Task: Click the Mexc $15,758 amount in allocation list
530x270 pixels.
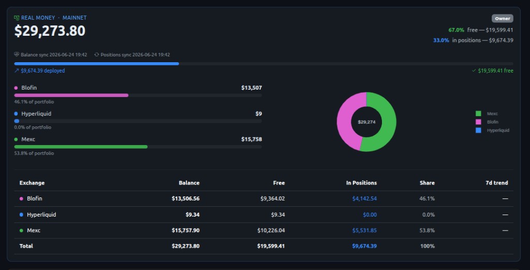Action: coord(252,139)
